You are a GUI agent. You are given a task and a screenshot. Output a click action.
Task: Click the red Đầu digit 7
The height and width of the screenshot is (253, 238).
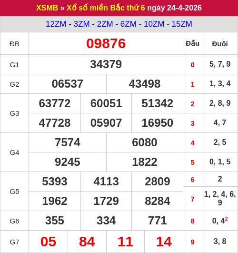(192, 199)
